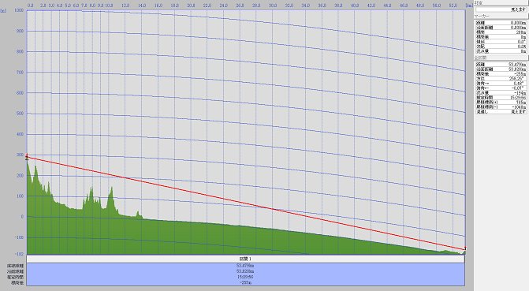Click the top 見えます visibility field
Screen dimensions: 529x291
tap(501, 9)
